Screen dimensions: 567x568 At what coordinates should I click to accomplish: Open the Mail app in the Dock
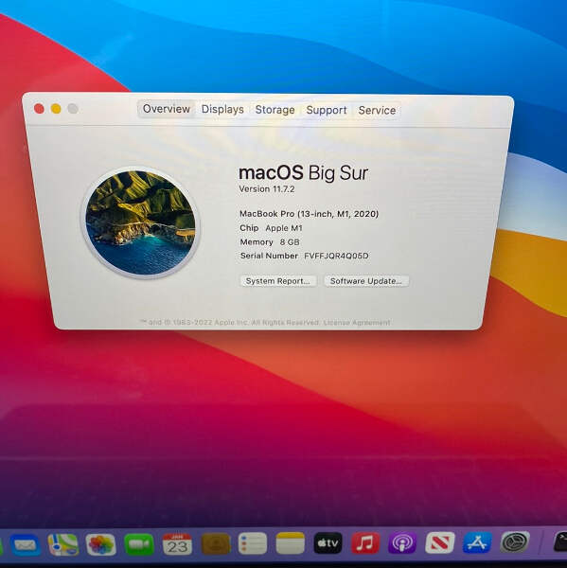click(26, 545)
